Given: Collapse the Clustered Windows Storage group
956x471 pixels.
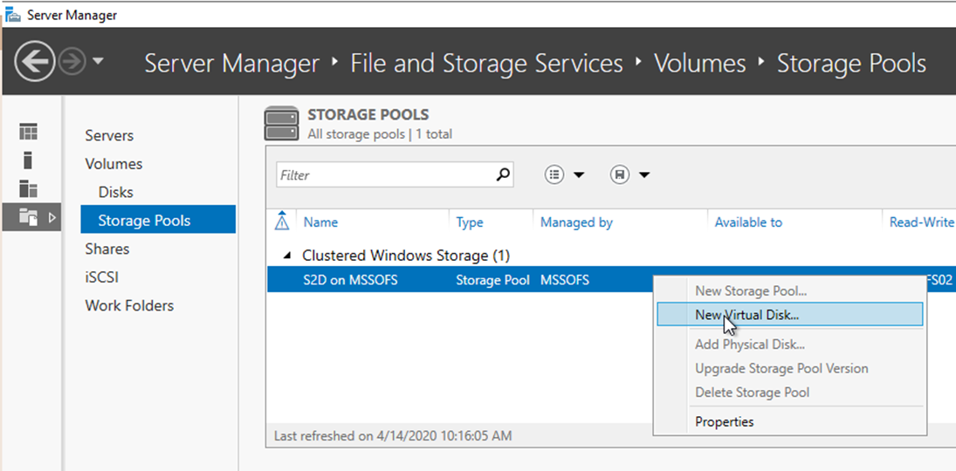Looking at the screenshot, I should (287, 256).
